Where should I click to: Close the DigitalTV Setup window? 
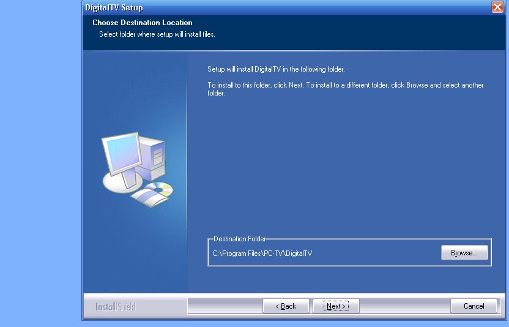point(497,7)
